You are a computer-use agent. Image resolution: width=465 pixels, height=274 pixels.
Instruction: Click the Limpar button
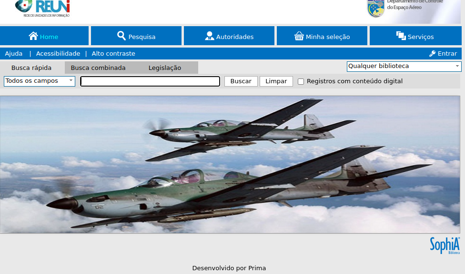[x=276, y=81]
